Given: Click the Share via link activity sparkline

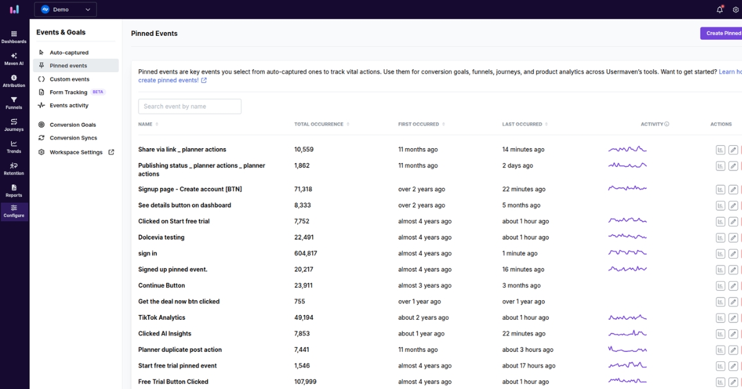Looking at the screenshot, I should coord(628,149).
